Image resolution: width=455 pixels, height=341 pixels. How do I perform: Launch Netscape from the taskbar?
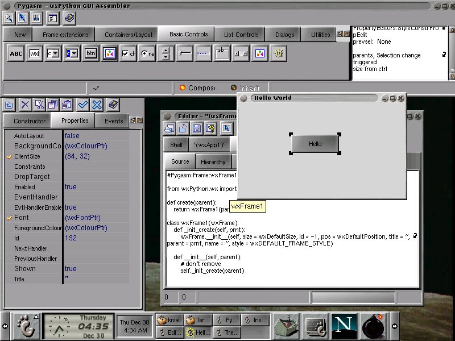[x=344, y=326]
